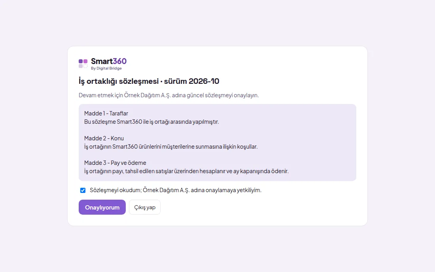Viewport: 435px width, 272px height.
Task: Click the Bu sözleşme Smart360 ile sentence
Action: [x=151, y=122]
